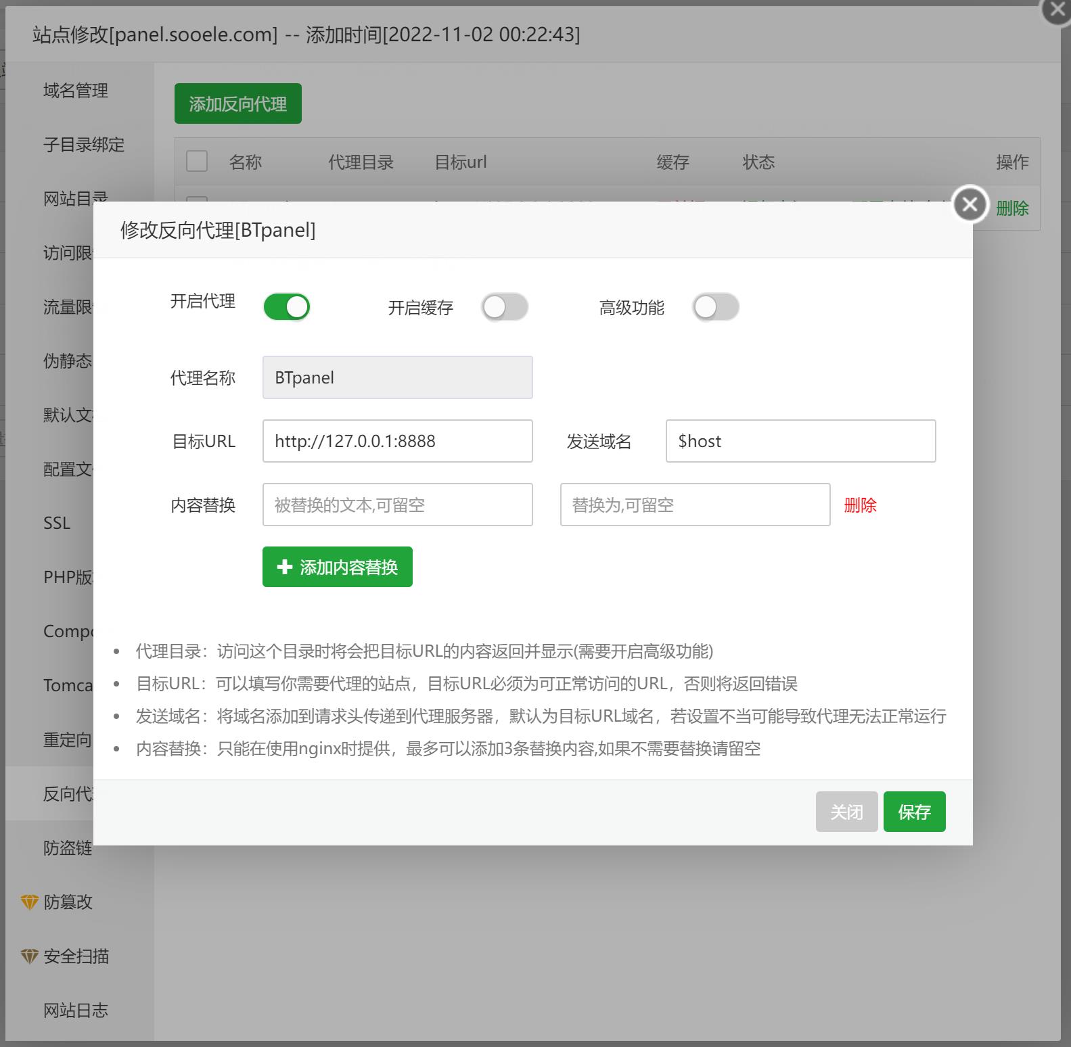Focus the 目标URL input field
This screenshot has height=1047, width=1071.
pos(397,441)
